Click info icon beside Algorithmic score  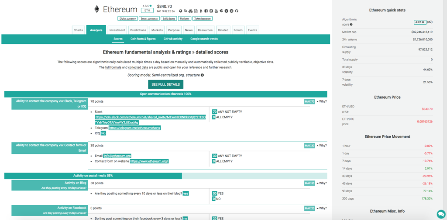pos(351,25)
